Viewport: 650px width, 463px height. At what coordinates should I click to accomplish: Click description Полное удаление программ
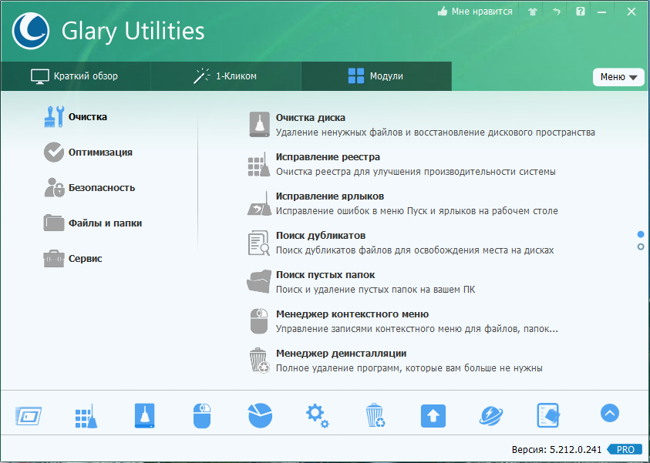[x=409, y=368]
